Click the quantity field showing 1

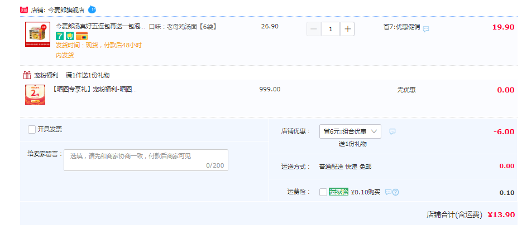coord(331,29)
